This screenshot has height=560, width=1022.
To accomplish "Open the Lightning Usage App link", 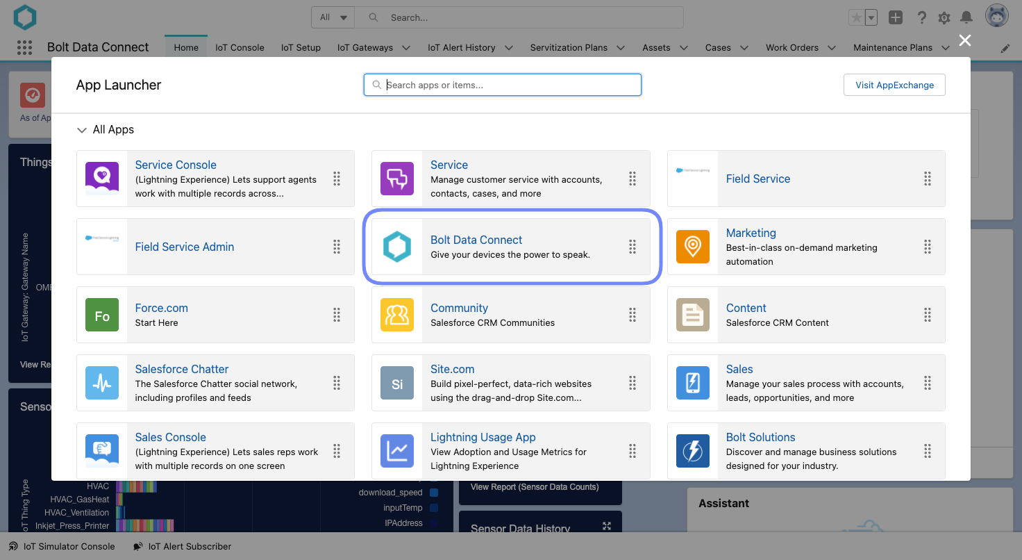I will [483, 437].
